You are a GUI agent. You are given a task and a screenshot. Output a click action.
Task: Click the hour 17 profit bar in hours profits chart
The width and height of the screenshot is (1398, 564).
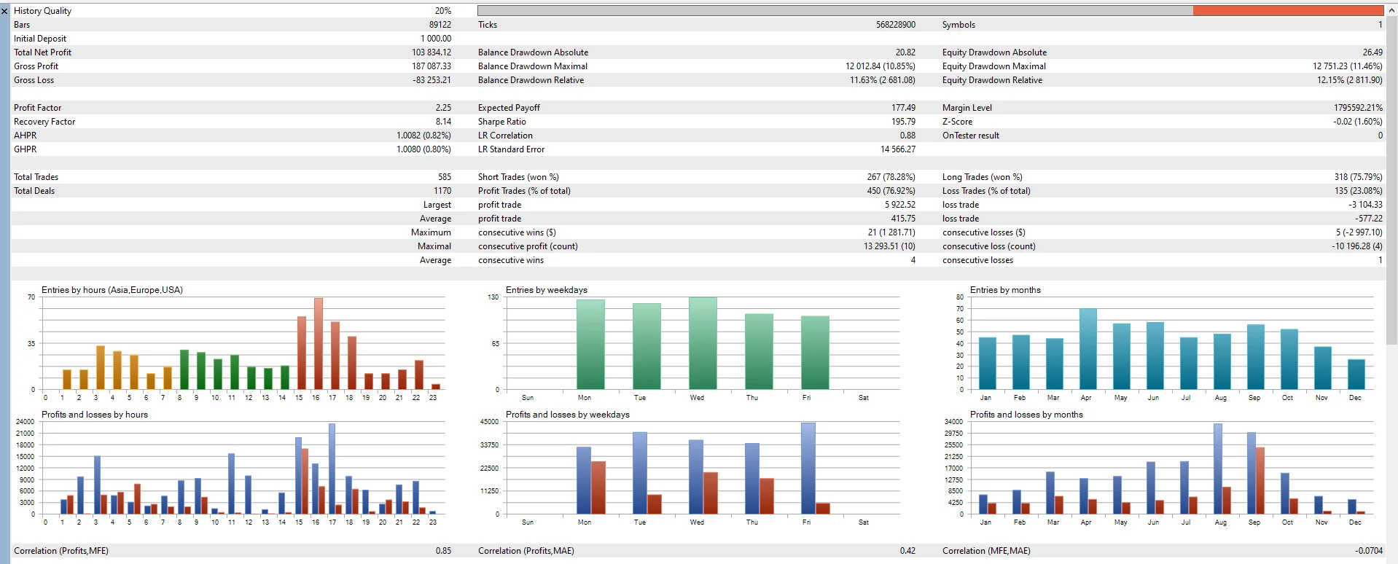(x=332, y=469)
